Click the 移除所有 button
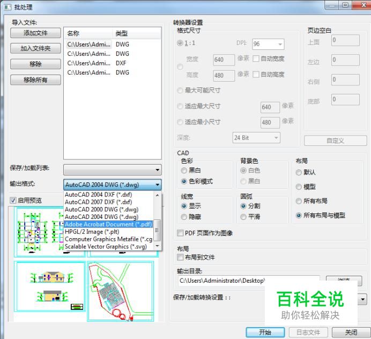 [35, 80]
